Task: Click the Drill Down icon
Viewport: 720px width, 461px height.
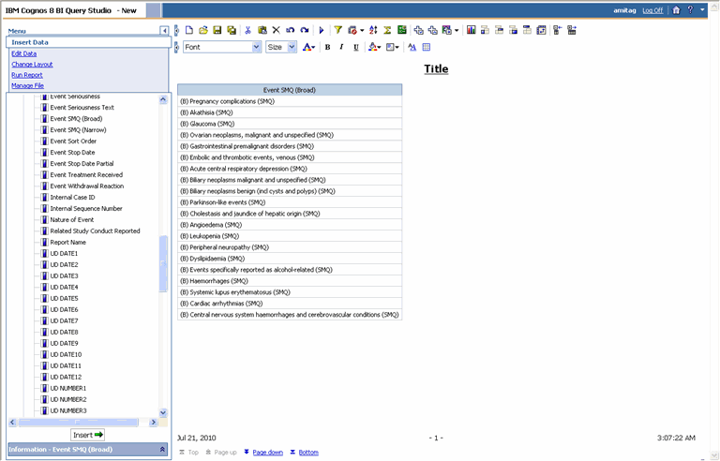Action: coord(418,30)
